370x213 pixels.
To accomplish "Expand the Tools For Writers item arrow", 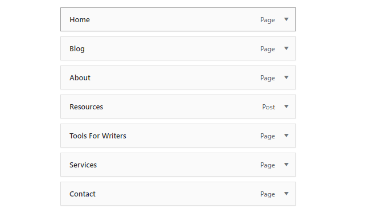I will pyautogui.click(x=286, y=136).
